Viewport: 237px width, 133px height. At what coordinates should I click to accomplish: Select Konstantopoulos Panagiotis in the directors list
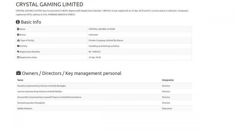coord(31,103)
